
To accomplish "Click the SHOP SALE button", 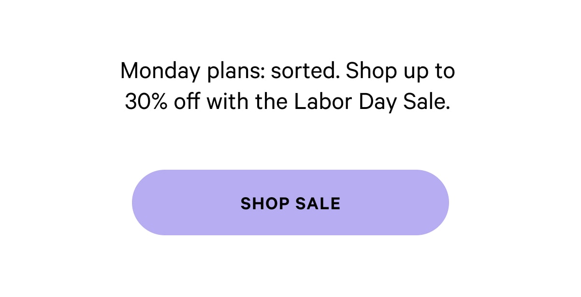I will tap(290, 202).
